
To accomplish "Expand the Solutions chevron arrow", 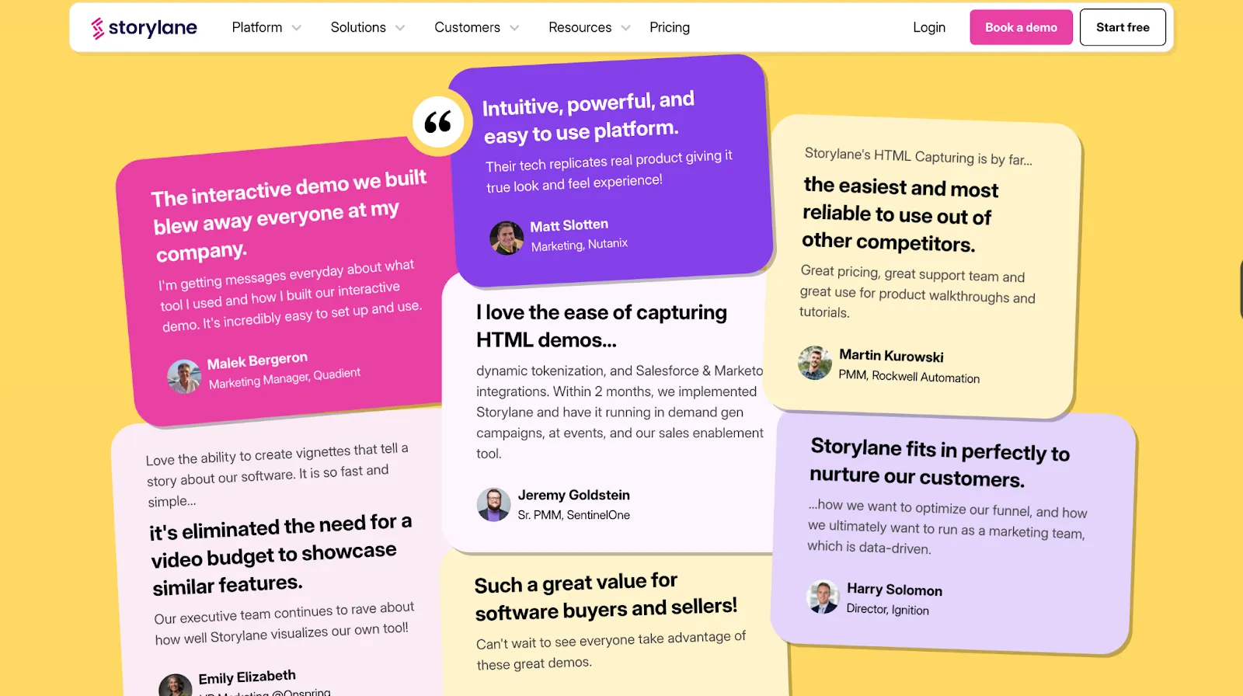I will point(400,28).
